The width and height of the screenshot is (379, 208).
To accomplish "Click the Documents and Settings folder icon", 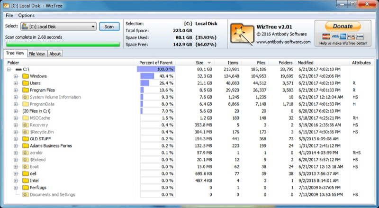I will (26, 195).
